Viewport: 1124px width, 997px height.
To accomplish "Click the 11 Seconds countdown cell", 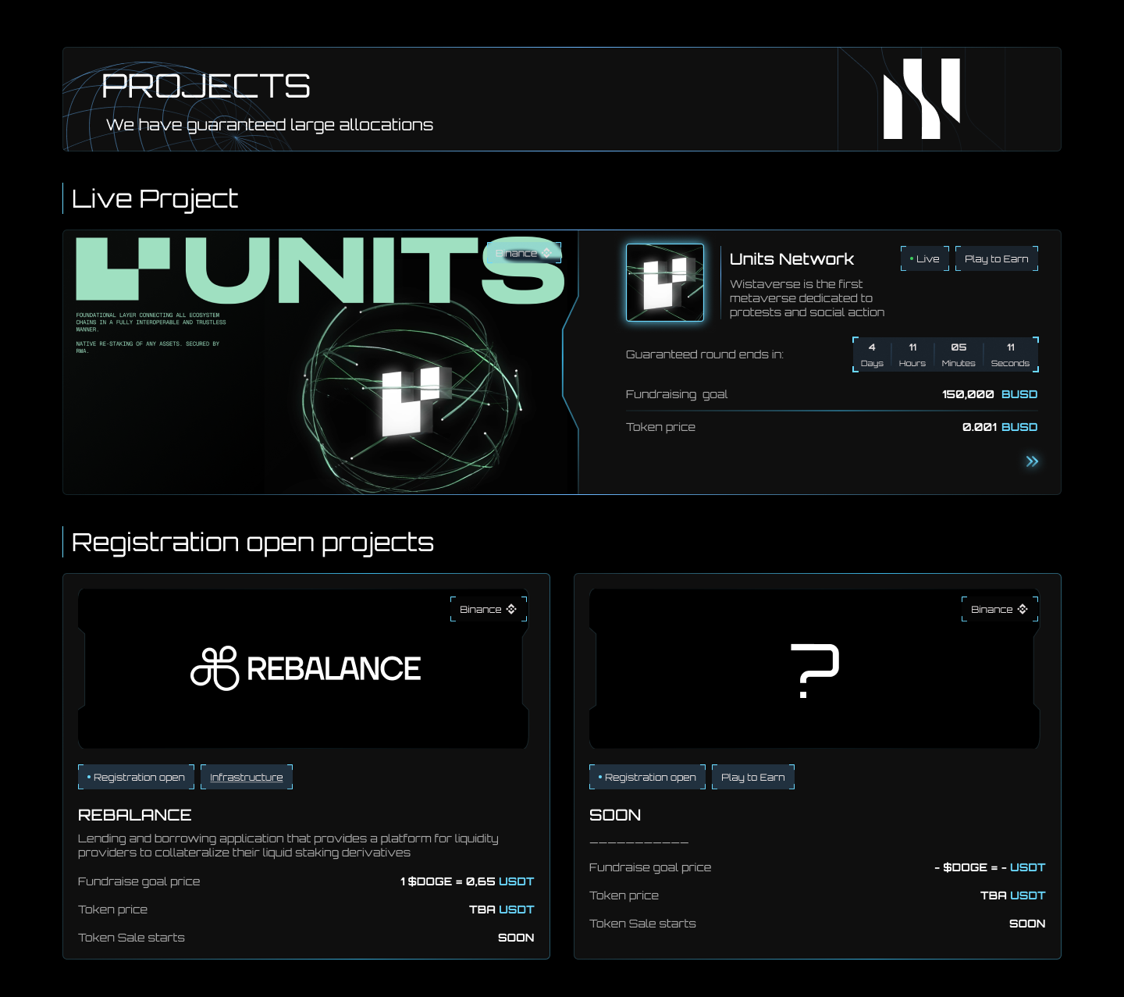I will pyautogui.click(x=1010, y=354).
